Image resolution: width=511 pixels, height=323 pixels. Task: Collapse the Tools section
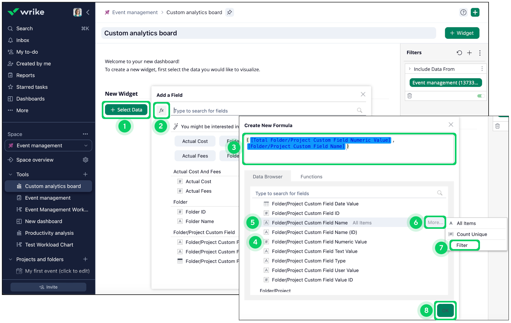[11, 174]
